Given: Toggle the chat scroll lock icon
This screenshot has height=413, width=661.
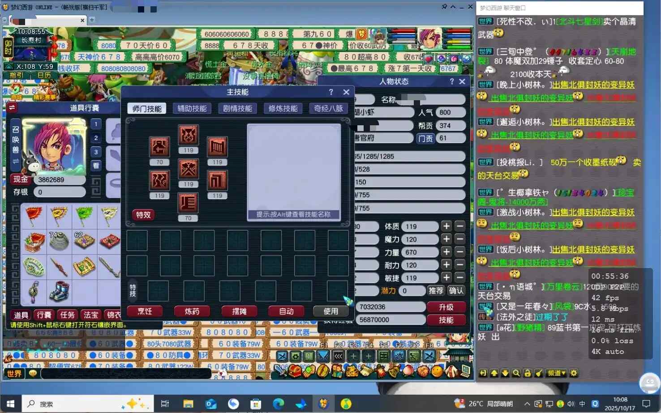Looking at the screenshot, I should (528, 373).
